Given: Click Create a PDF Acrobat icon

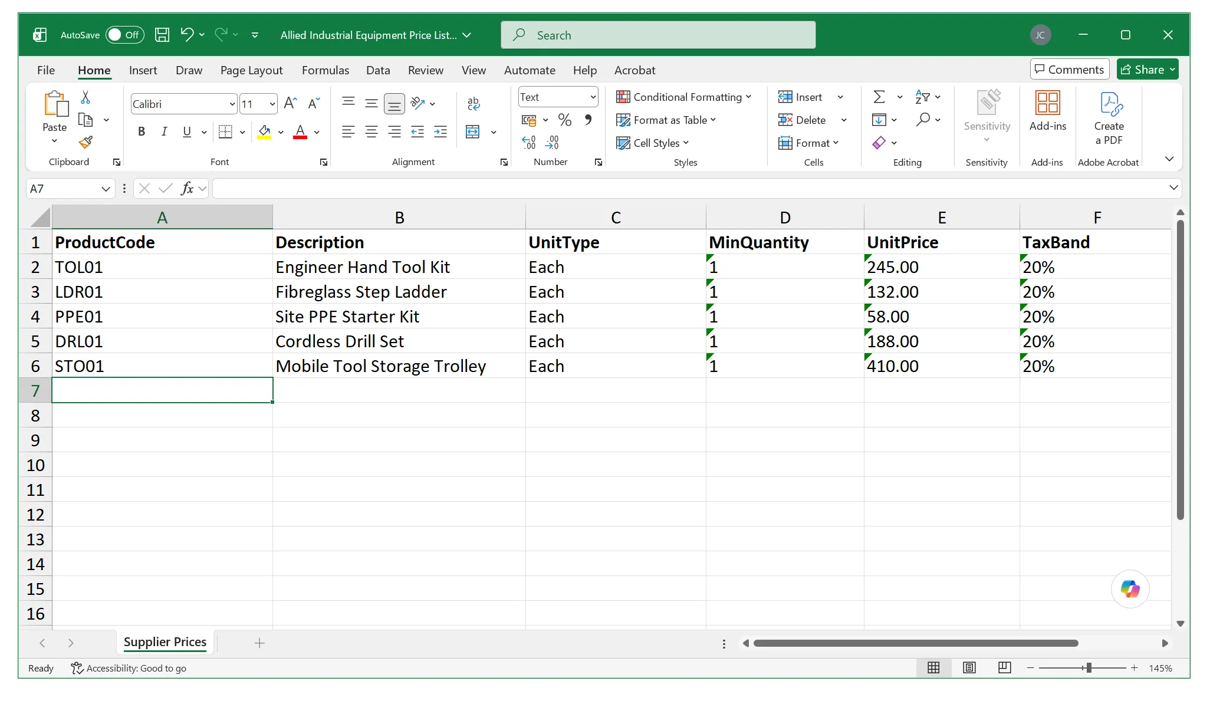Looking at the screenshot, I should point(1109,119).
